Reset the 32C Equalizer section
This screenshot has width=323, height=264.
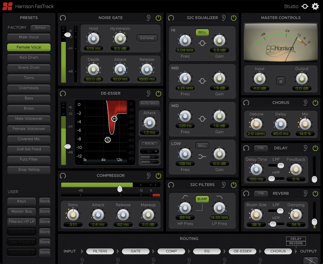(x=171, y=18)
